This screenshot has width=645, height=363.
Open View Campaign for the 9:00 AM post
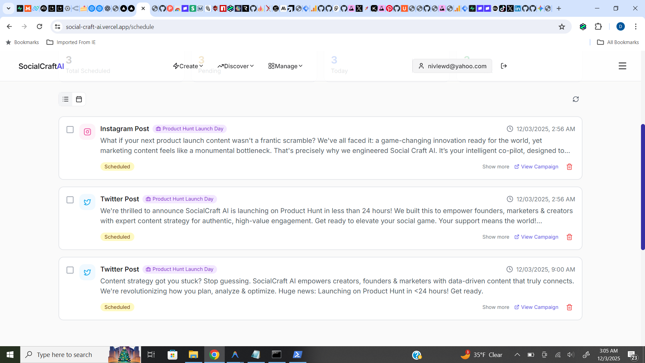coord(536,307)
